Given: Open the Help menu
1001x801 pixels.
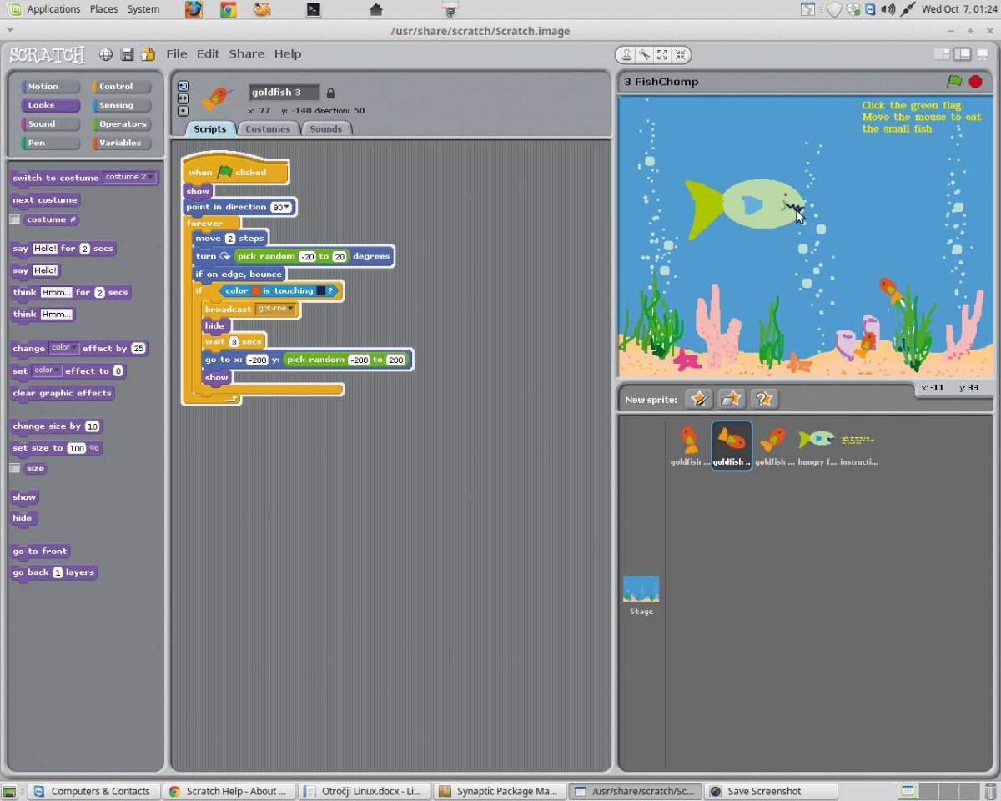Looking at the screenshot, I should pos(288,54).
